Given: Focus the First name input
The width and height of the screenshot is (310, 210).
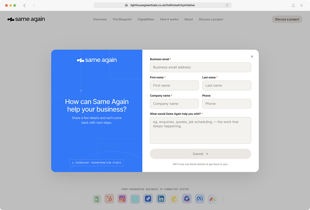Looking at the screenshot, I should [x=174, y=85].
